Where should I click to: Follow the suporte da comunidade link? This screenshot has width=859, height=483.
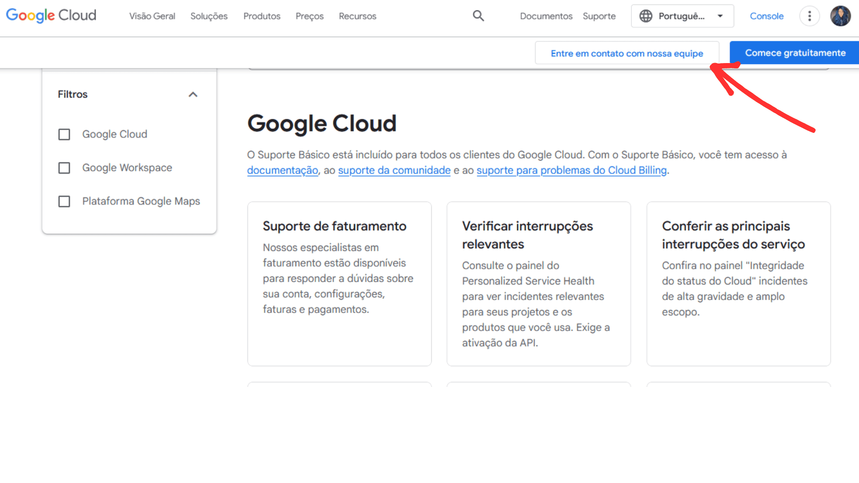(x=394, y=170)
